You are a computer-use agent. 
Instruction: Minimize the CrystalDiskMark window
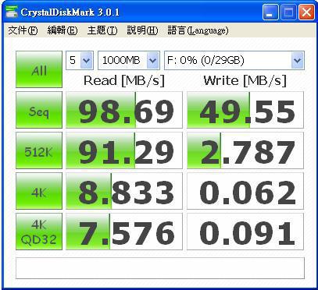(x=270, y=12)
